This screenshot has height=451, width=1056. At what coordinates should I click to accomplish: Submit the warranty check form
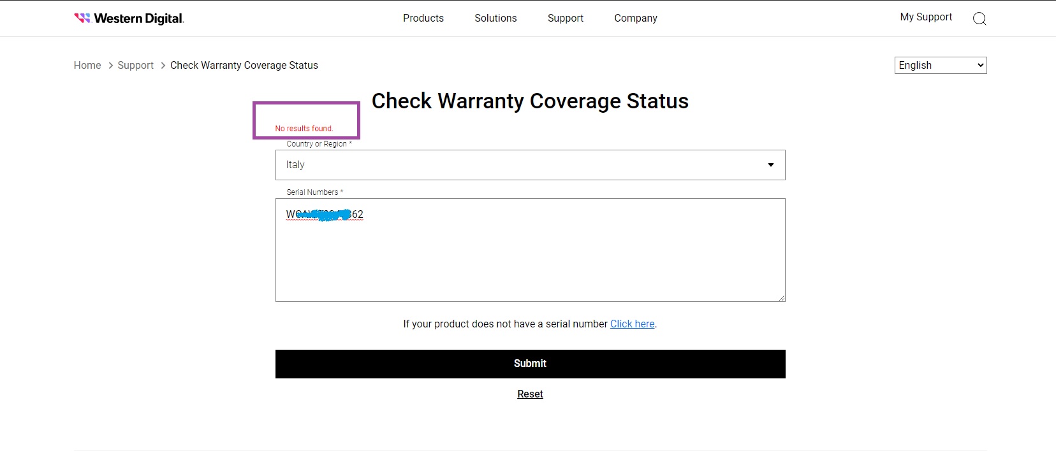(531, 364)
